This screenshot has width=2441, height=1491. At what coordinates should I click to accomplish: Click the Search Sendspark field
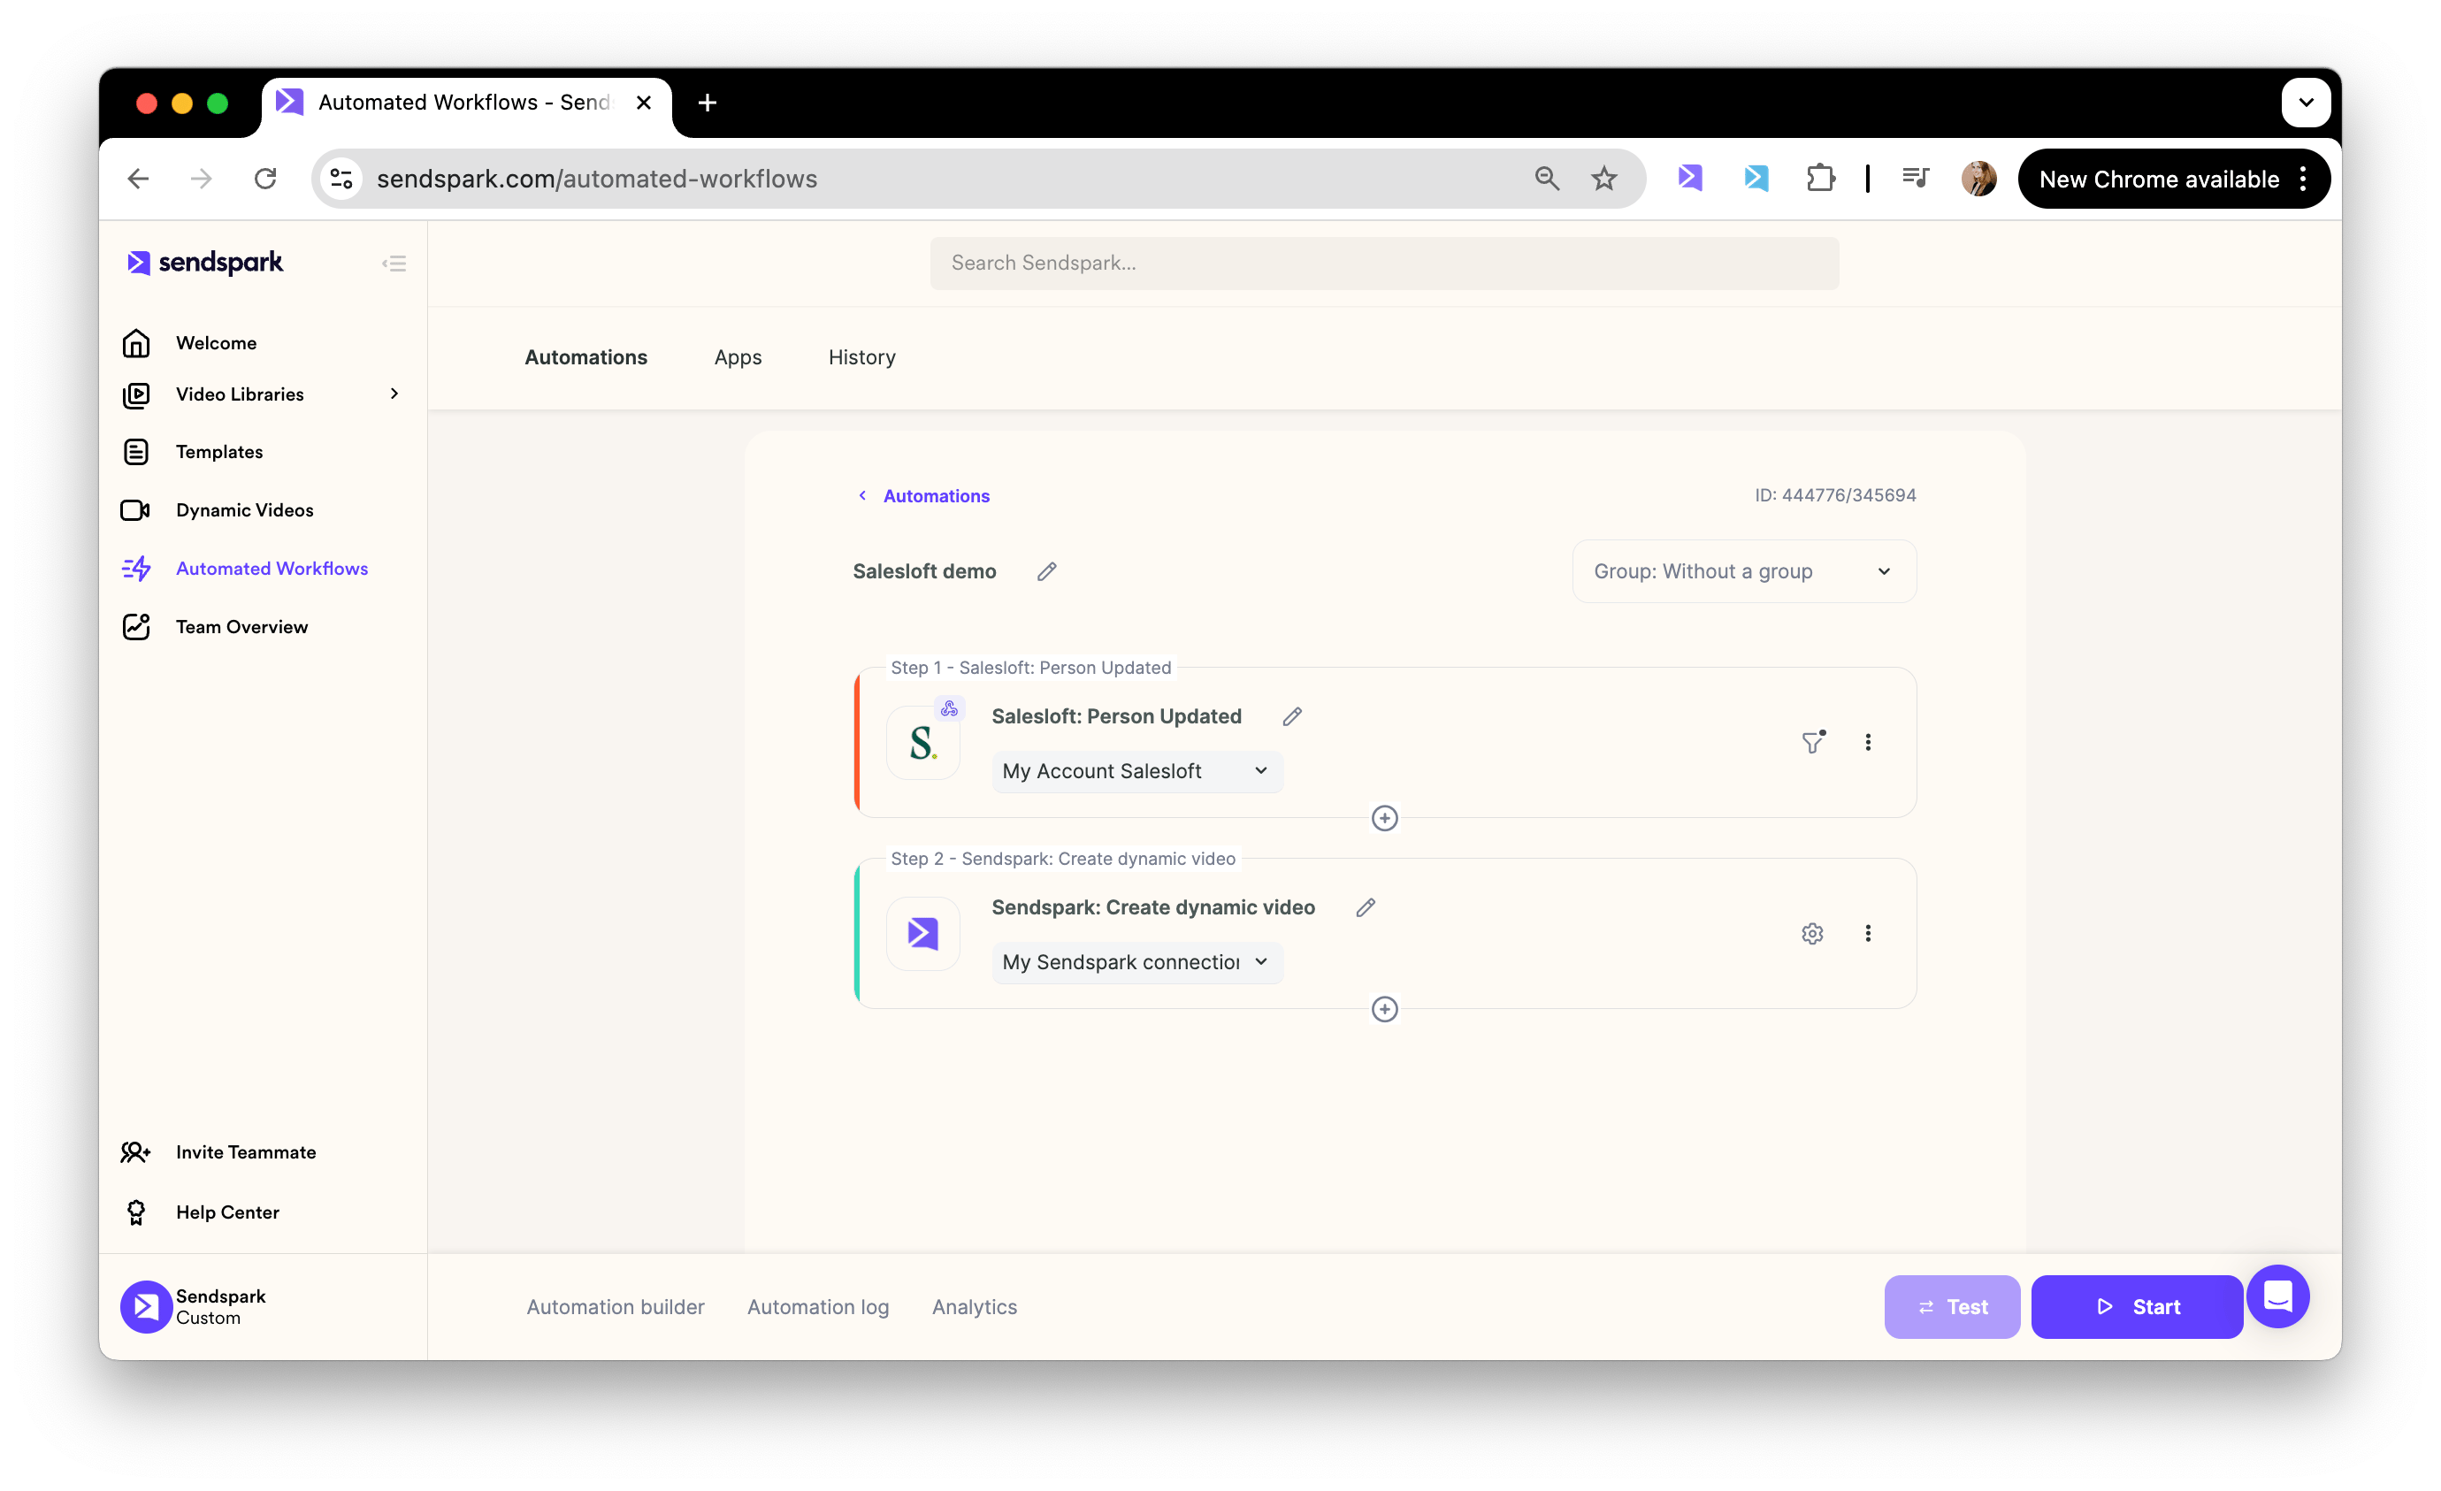tap(1385, 264)
